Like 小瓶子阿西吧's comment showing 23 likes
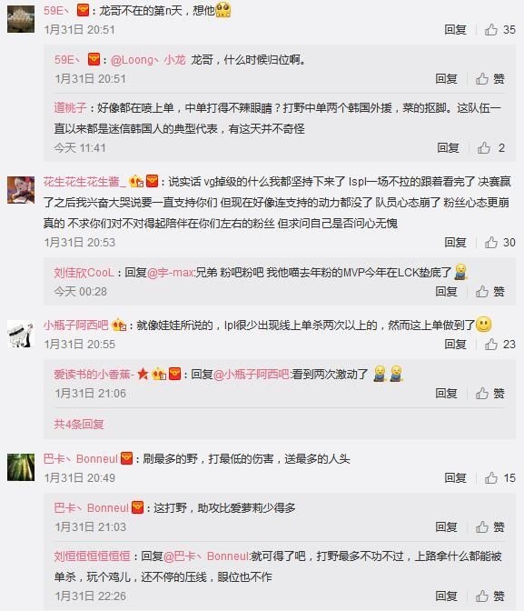 [499, 344]
